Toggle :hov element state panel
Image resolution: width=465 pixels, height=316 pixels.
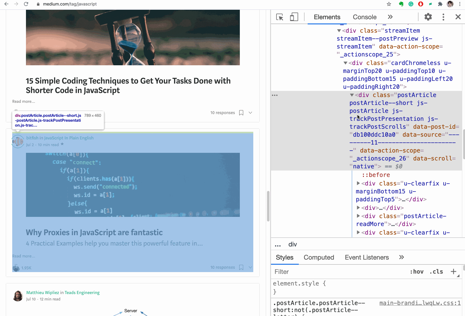tap(416, 271)
